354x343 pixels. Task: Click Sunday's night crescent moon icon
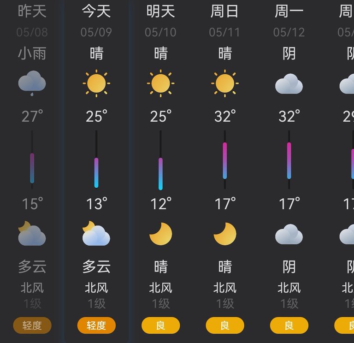point(224,234)
